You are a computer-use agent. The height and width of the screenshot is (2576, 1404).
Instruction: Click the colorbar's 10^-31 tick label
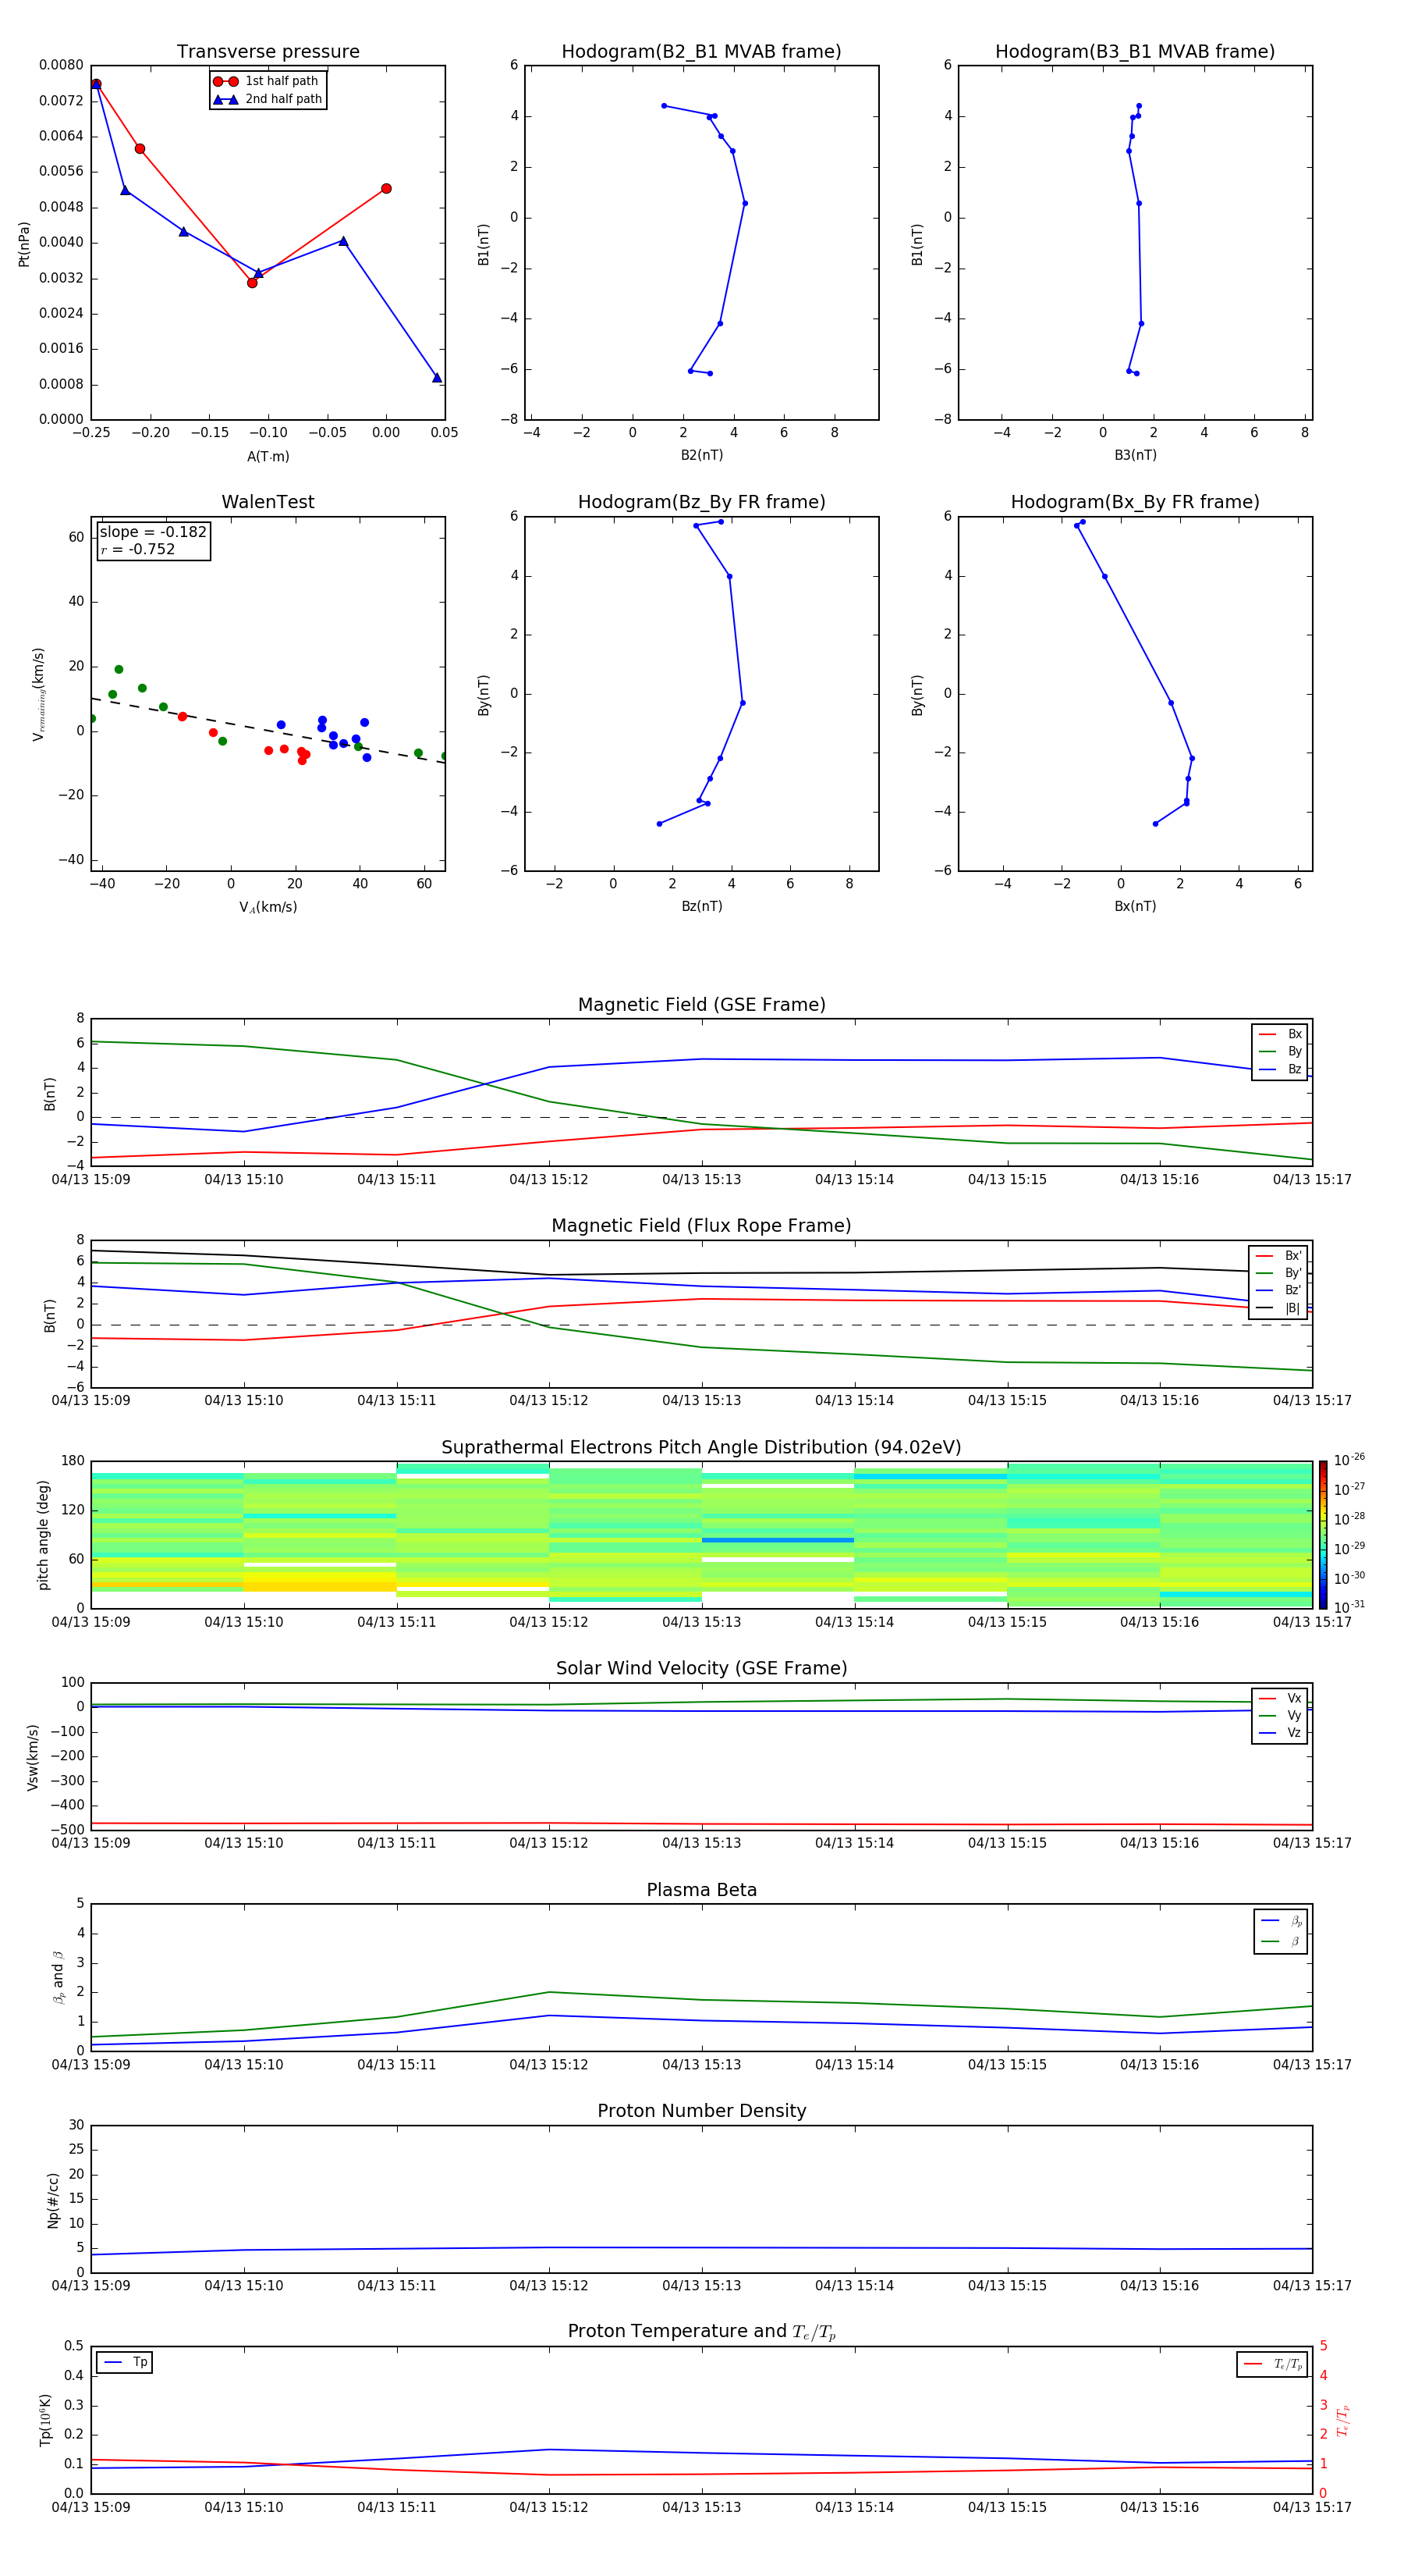pyautogui.click(x=1349, y=1607)
